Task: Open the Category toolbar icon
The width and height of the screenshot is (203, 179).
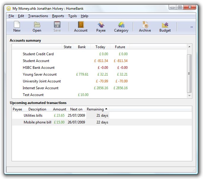Action: point(121,25)
